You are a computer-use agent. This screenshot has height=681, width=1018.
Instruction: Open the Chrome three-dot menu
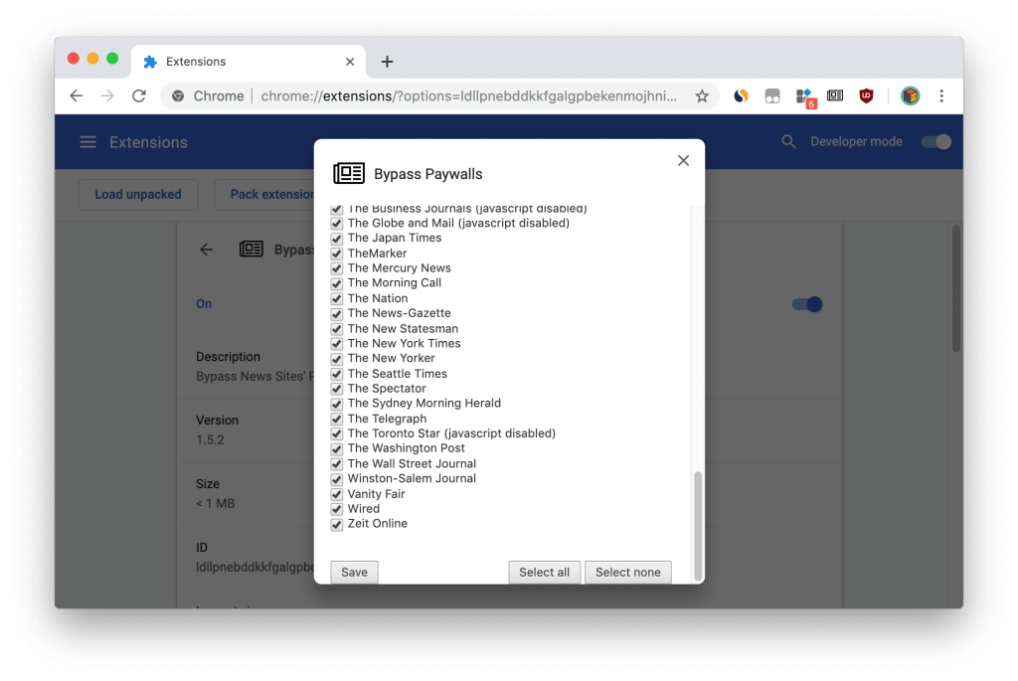941,96
